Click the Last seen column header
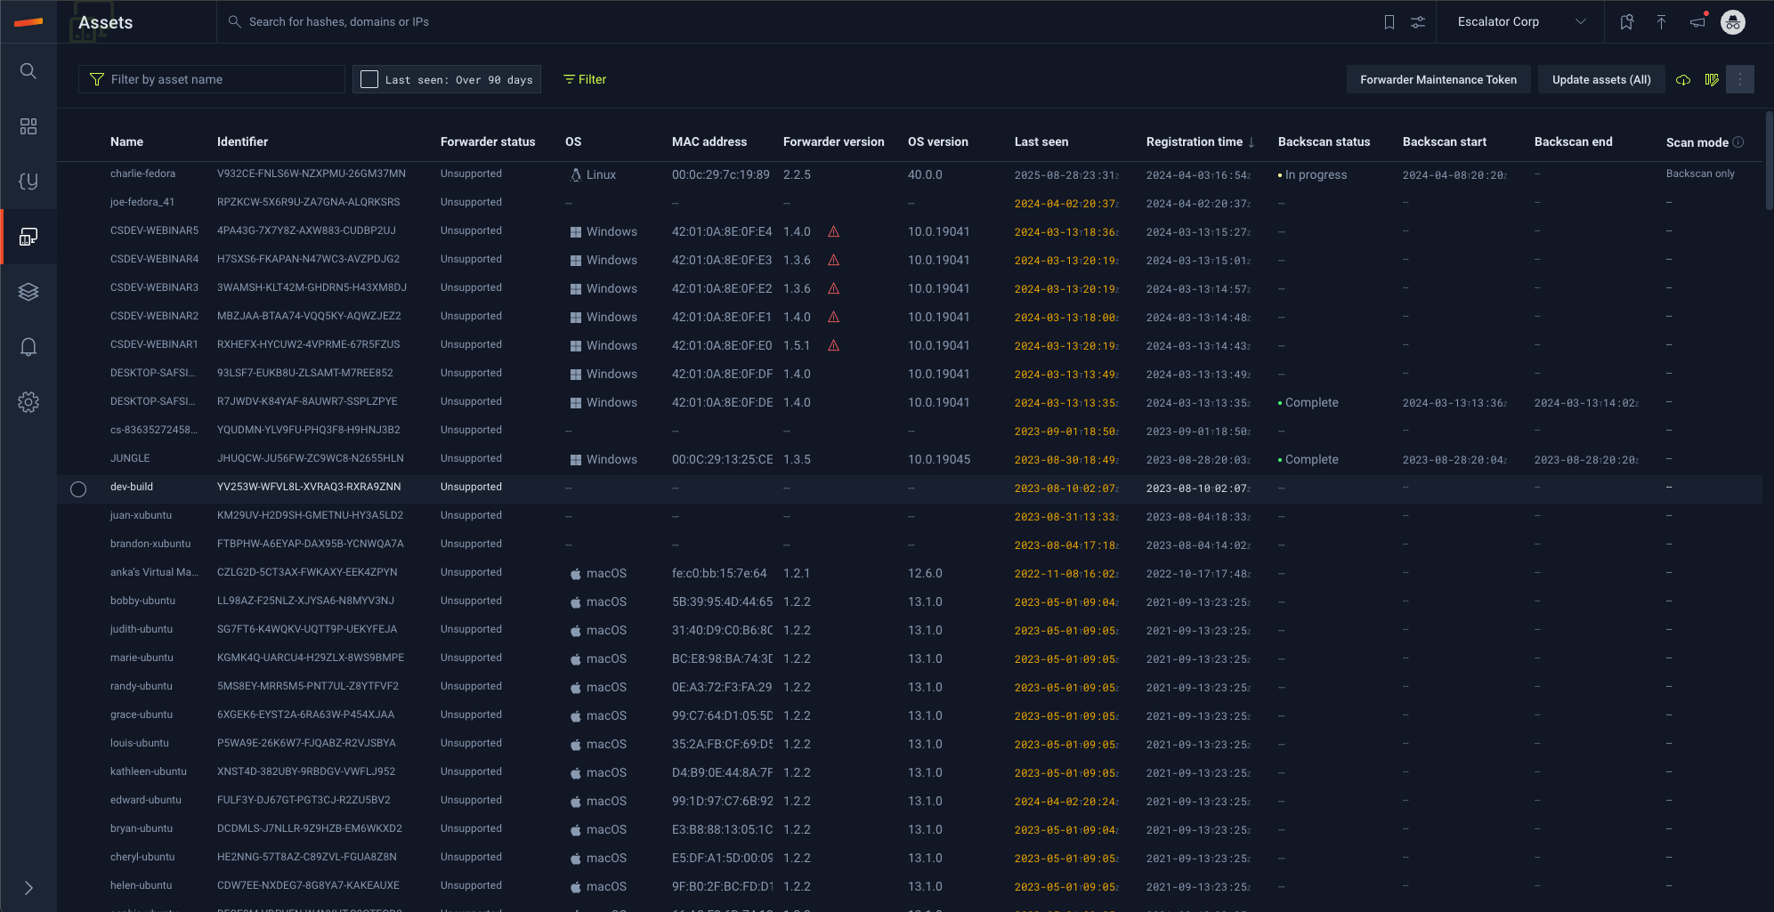 [x=1041, y=142]
